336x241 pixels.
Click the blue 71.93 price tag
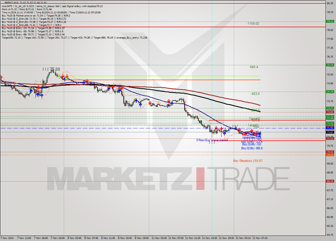pos(330,128)
